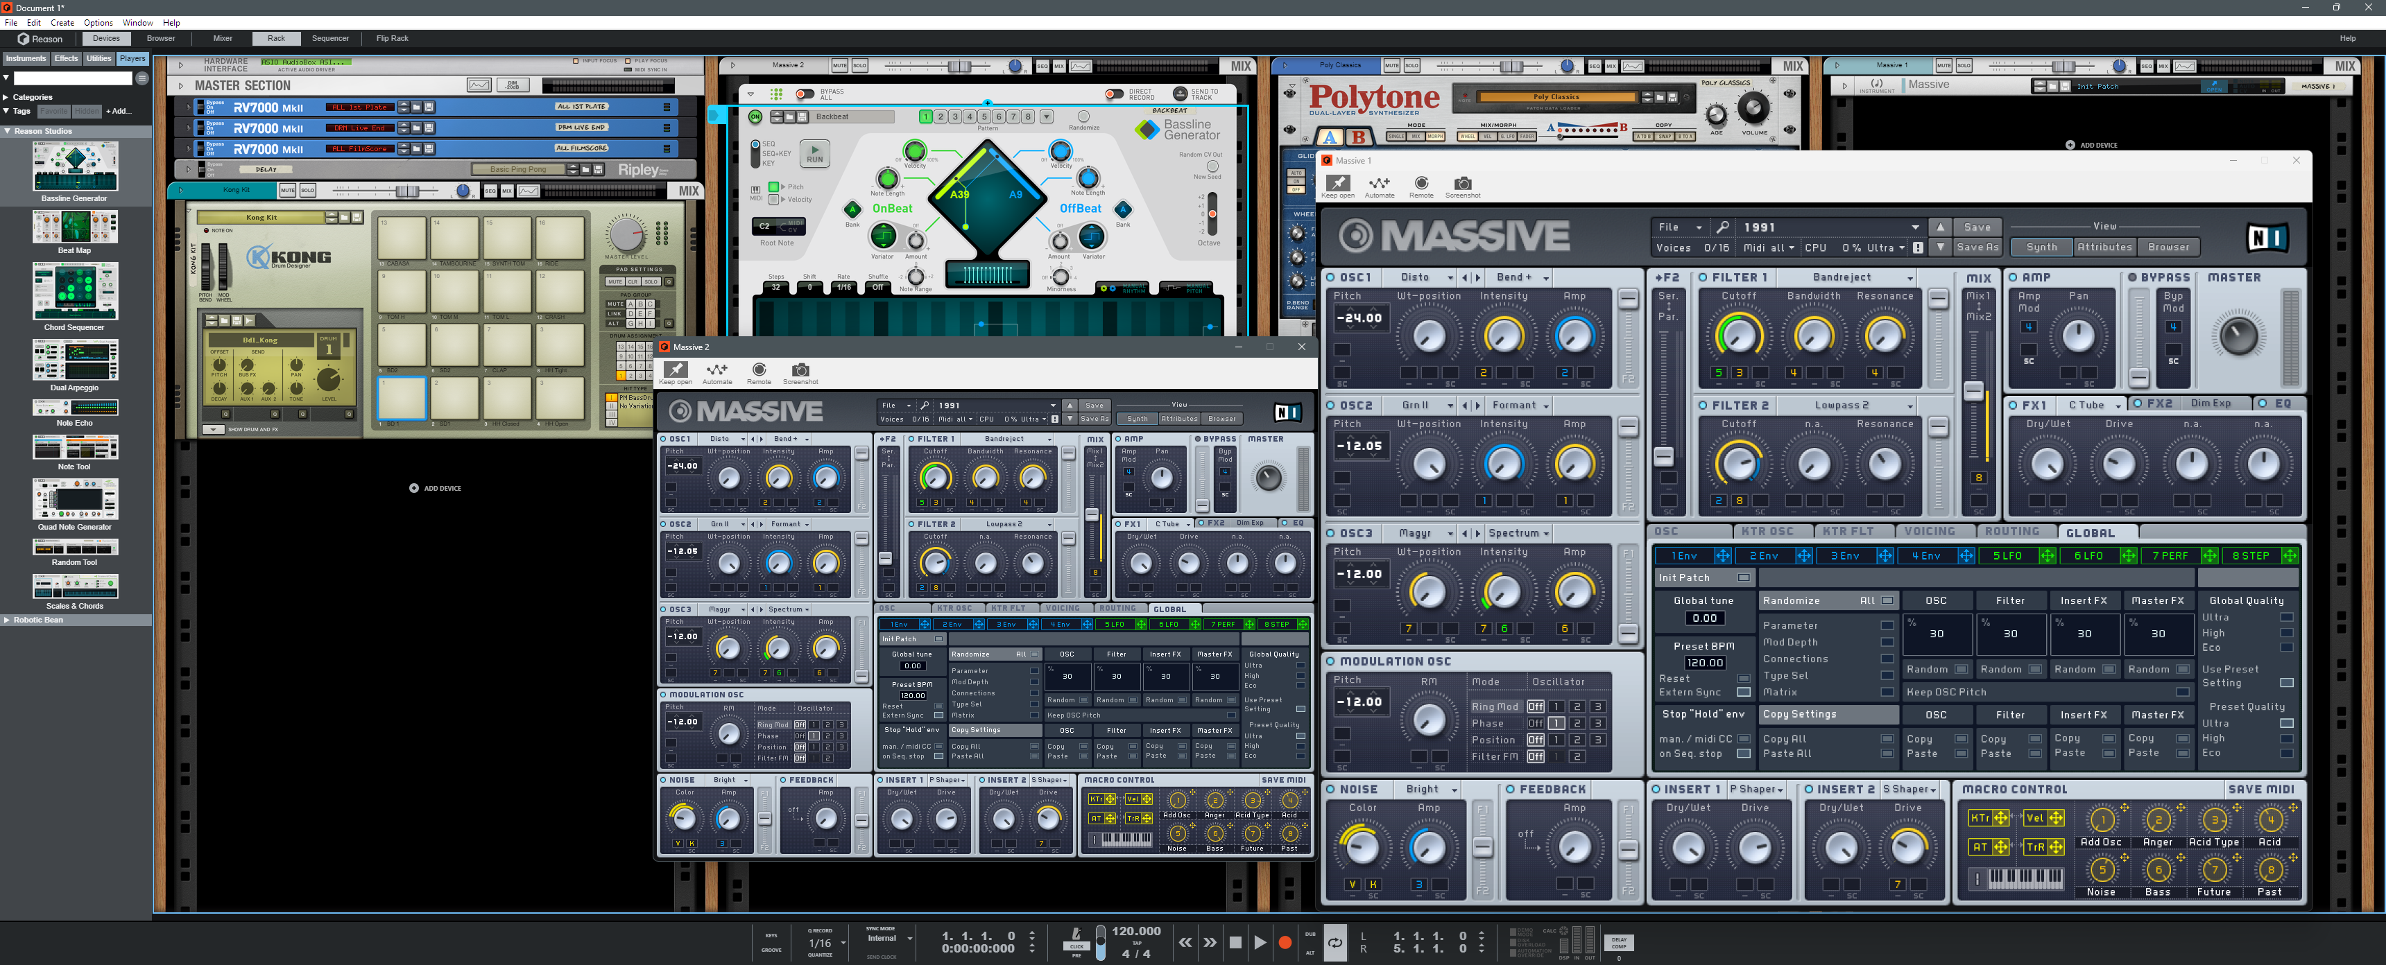Mute the Kong Kit mix channel
This screenshot has height=965, width=2386.
tap(287, 191)
